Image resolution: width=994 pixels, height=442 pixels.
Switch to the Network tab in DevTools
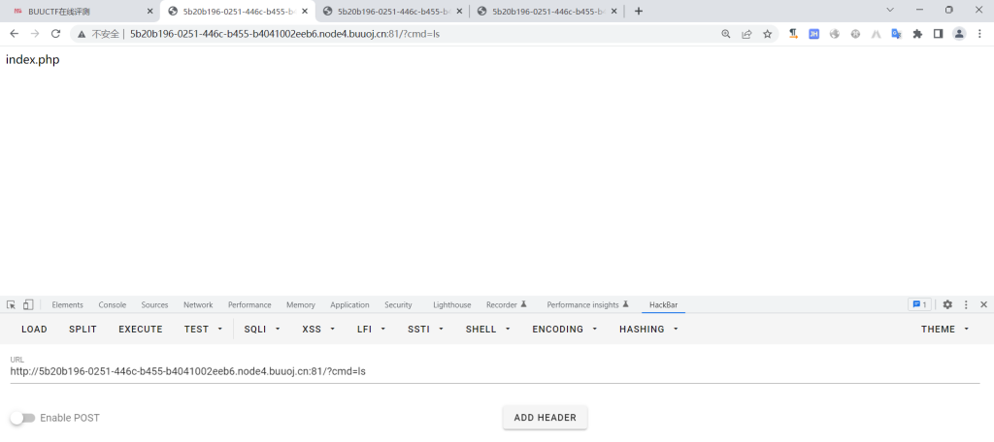pyautogui.click(x=198, y=304)
